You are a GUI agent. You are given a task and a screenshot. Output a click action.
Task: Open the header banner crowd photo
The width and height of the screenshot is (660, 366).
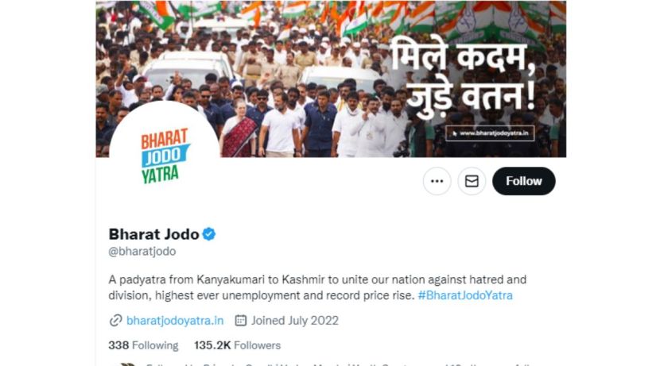331,79
